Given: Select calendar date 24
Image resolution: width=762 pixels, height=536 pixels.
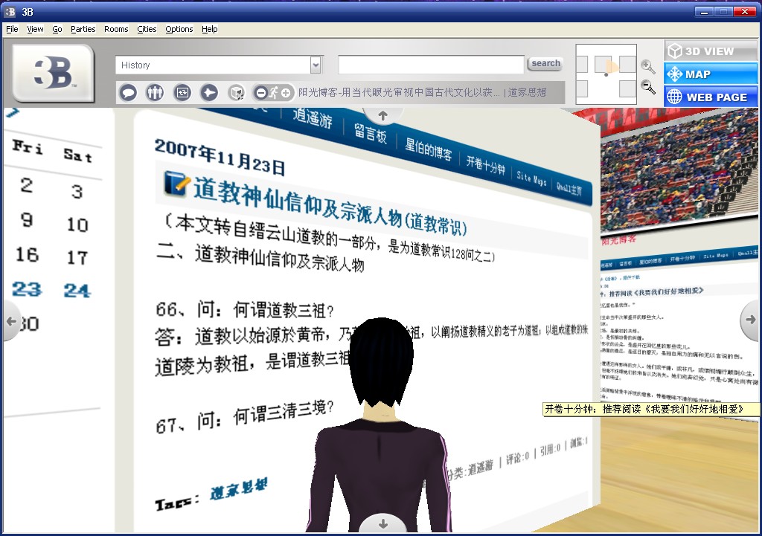Looking at the screenshot, I should (77, 291).
